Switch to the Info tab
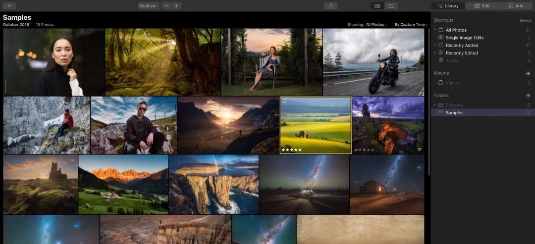This screenshot has height=244, width=535. point(516,6)
